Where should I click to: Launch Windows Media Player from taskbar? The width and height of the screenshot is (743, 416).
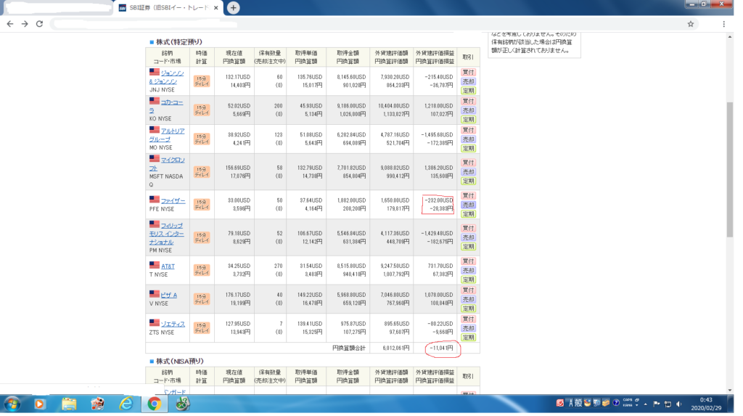pyautogui.click(x=39, y=404)
